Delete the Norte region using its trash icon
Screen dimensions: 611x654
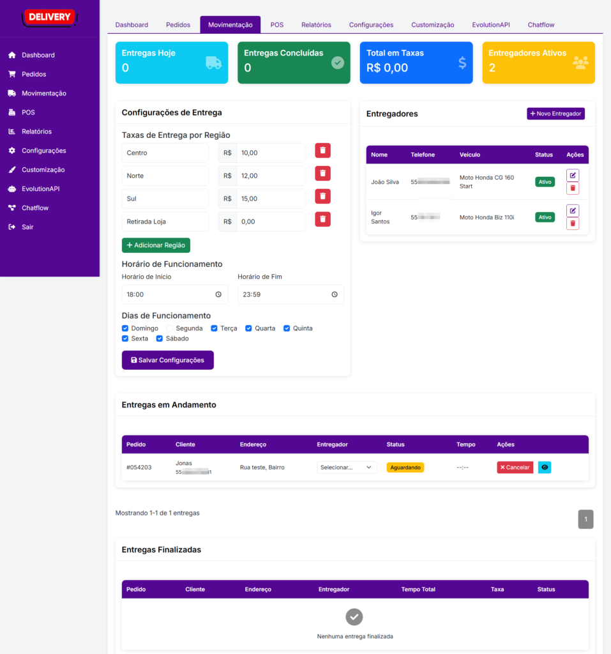(322, 173)
